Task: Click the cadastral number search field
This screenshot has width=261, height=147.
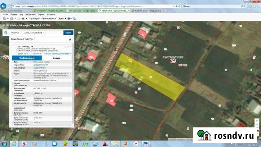Action: point(42,33)
